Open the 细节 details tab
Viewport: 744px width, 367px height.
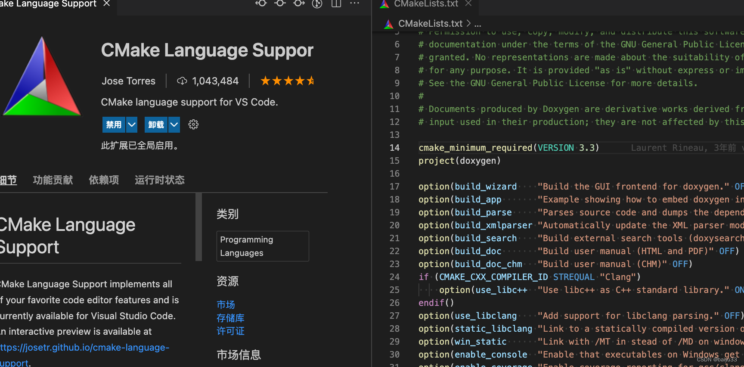pyautogui.click(x=8, y=180)
